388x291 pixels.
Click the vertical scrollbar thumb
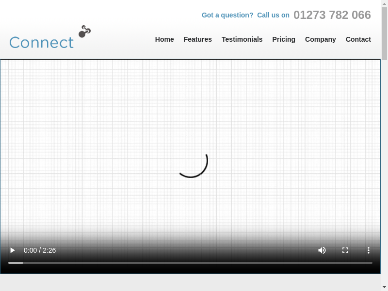(384, 34)
